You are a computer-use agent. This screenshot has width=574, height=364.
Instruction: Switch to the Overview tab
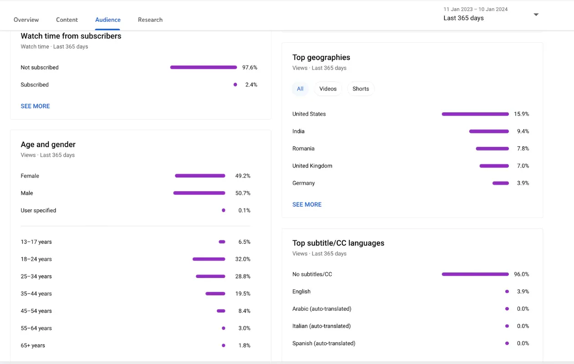coord(26,20)
